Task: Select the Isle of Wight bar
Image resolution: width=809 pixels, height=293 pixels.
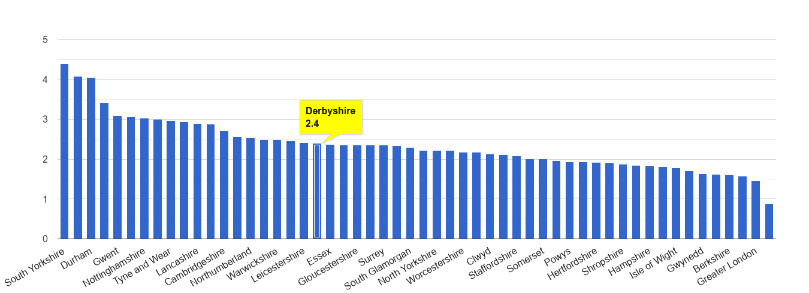Action: point(675,203)
